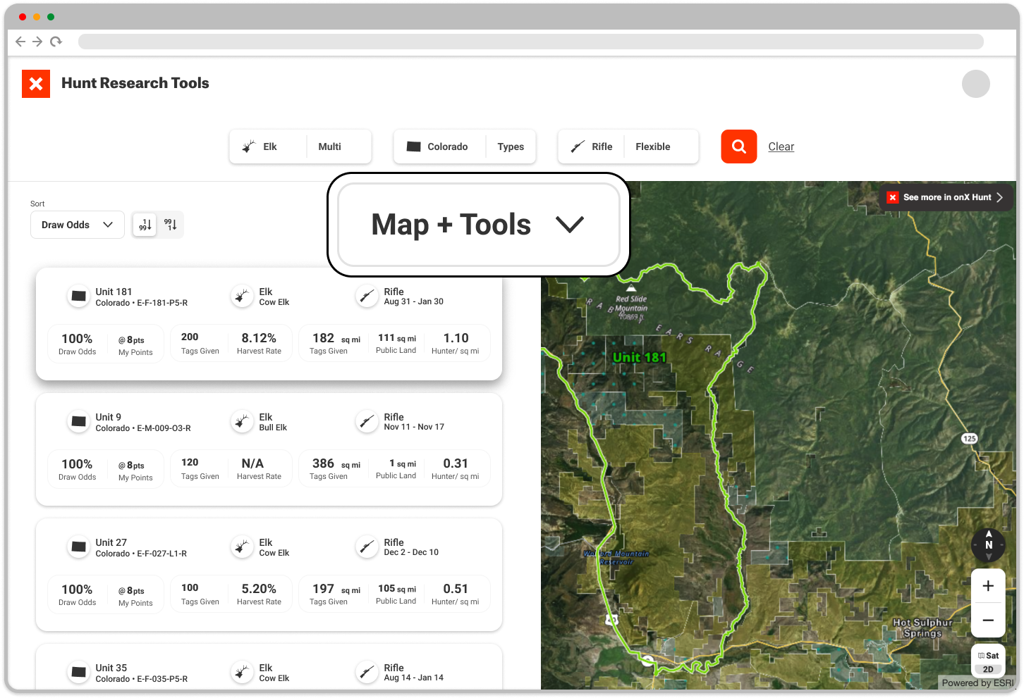
Task: Open the Multi filter option
Action: pyautogui.click(x=339, y=147)
